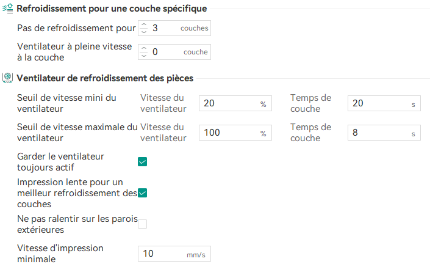The width and height of the screenshot is (430, 272).
Task: Click 'Seuil de vitesse mini du ventilateur' label
Action: point(68,103)
